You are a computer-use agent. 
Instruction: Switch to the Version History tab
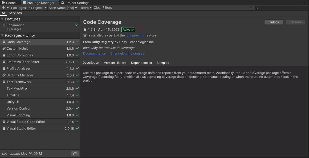(115, 63)
